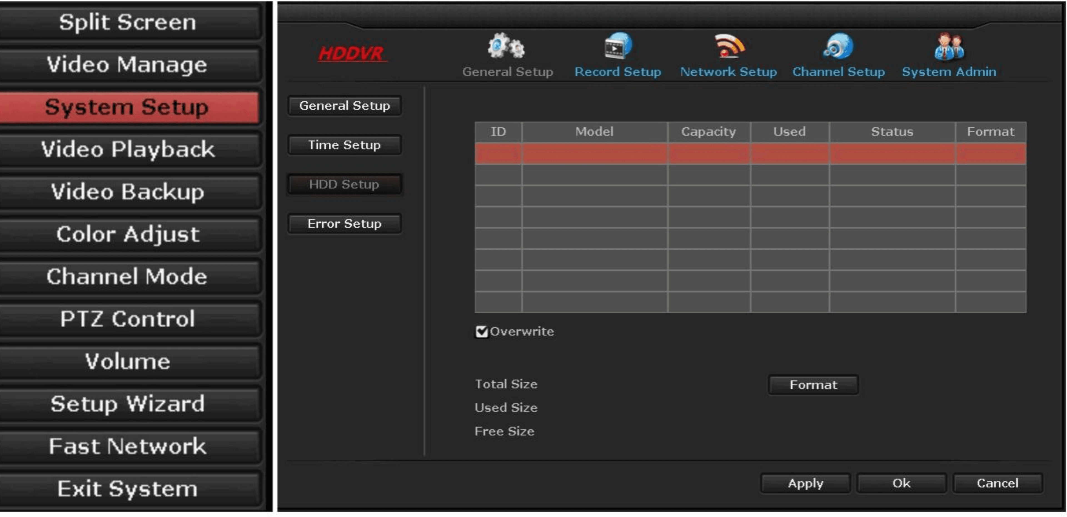Click the Format column header
1067x517 pixels.
pos(991,132)
